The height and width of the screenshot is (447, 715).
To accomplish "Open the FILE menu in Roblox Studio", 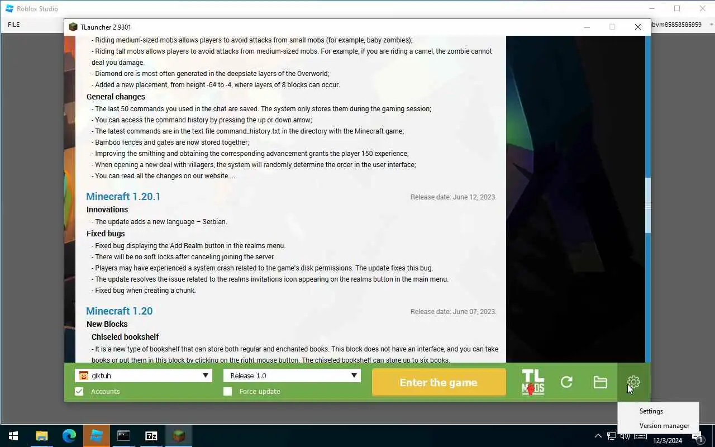I will pos(14,25).
